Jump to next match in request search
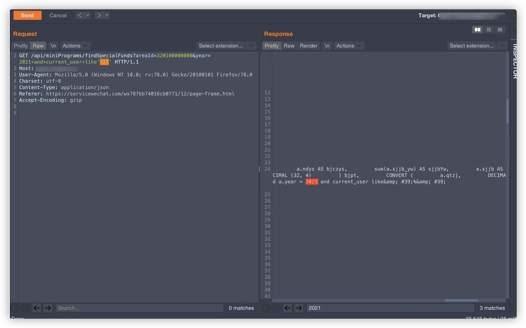 coord(48,308)
